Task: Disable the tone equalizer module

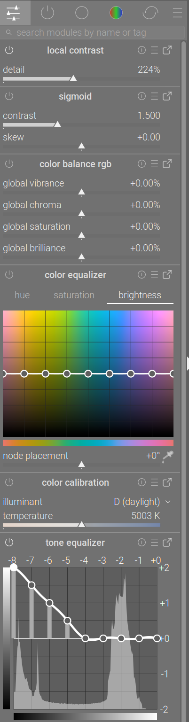Action: 9,543
